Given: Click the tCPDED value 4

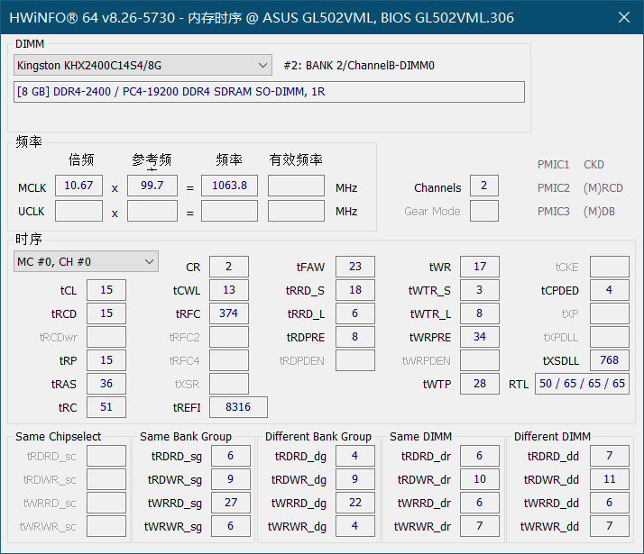Looking at the screenshot, I should (610, 290).
